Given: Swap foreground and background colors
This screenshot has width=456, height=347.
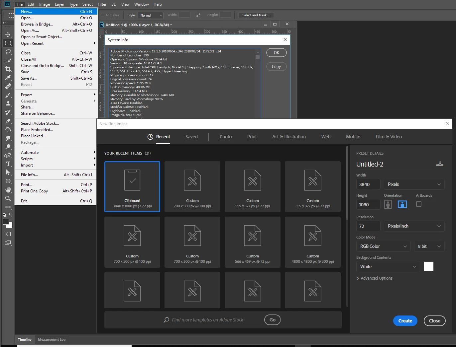Looking at the screenshot, I should [x=10, y=215].
